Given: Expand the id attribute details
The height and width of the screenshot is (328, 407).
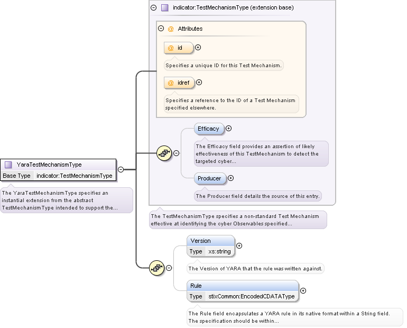Looking at the screenshot, I should [x=198, y=48].
